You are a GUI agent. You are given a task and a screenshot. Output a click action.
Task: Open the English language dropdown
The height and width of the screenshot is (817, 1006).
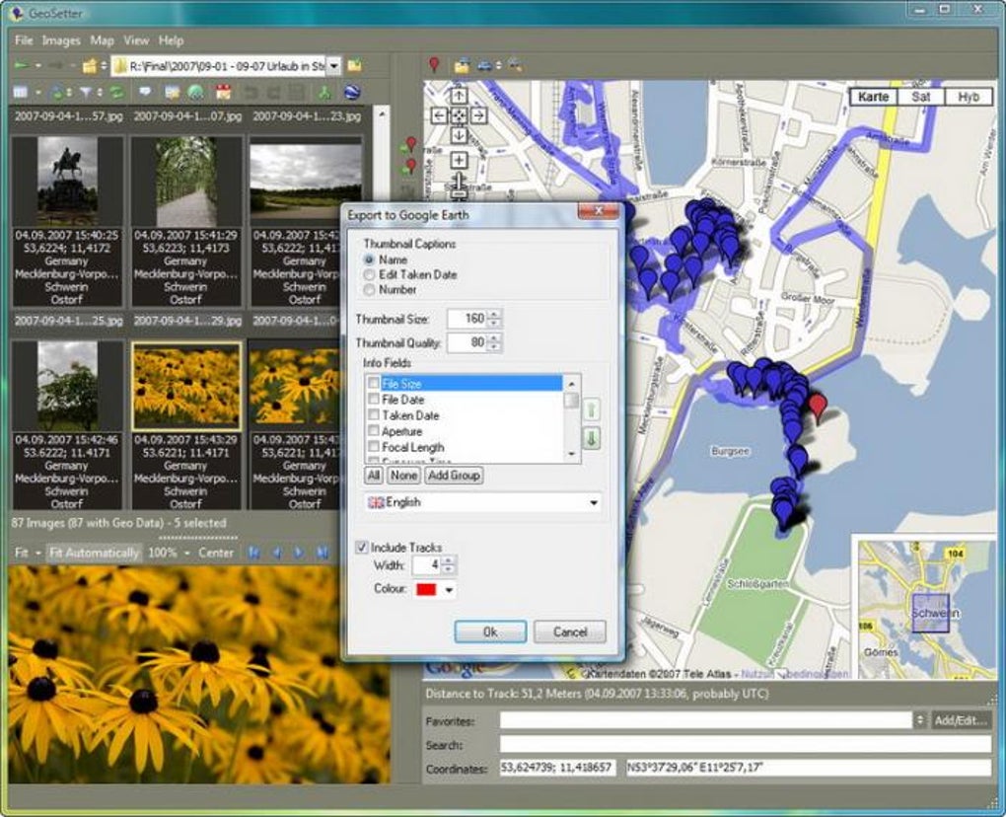coord(593,503)
